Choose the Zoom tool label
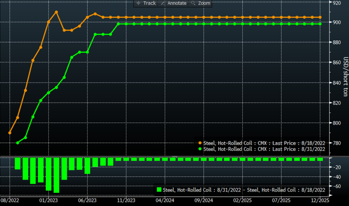Viewport: 349px width, 206px height. (x=204, y=3)
